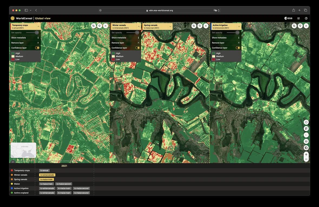The image size is (319, 207).
Task: Zoom out of the map
Action: (x=306, y=159)
